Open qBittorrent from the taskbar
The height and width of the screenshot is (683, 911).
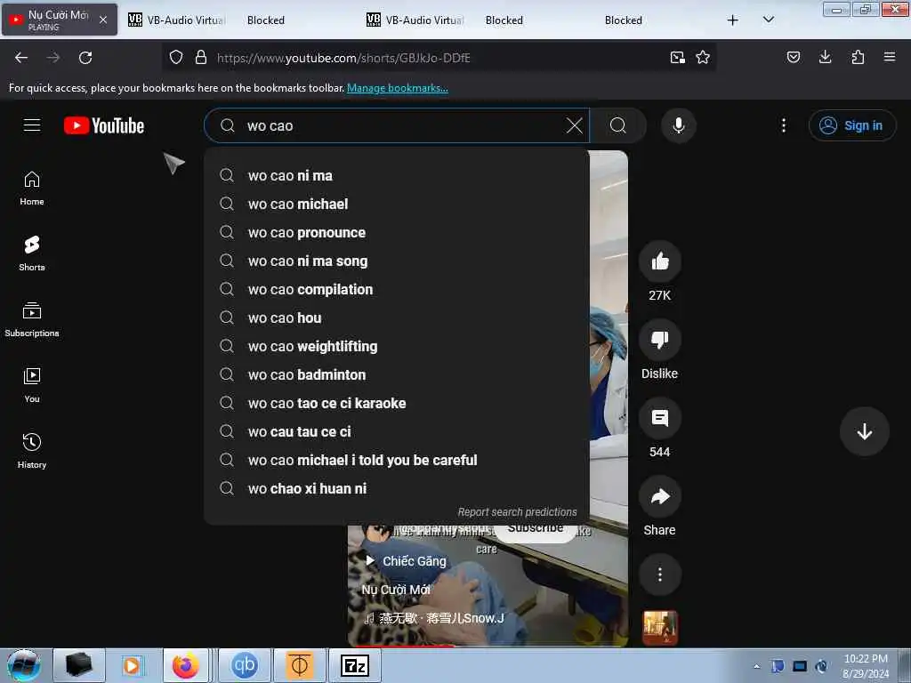(245, 665)
